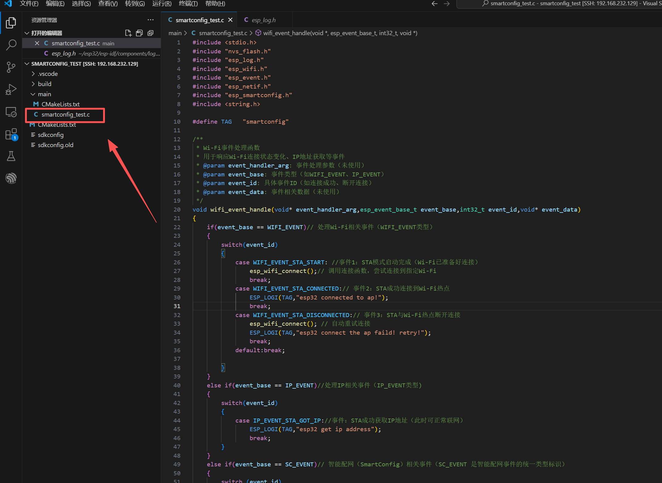Click New Untitled File icon in open editors

[x=128, y=33]
